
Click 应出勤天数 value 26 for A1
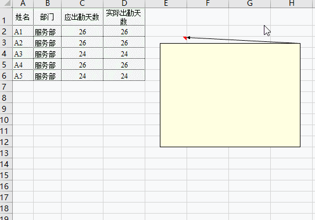(x=83, y=31)
